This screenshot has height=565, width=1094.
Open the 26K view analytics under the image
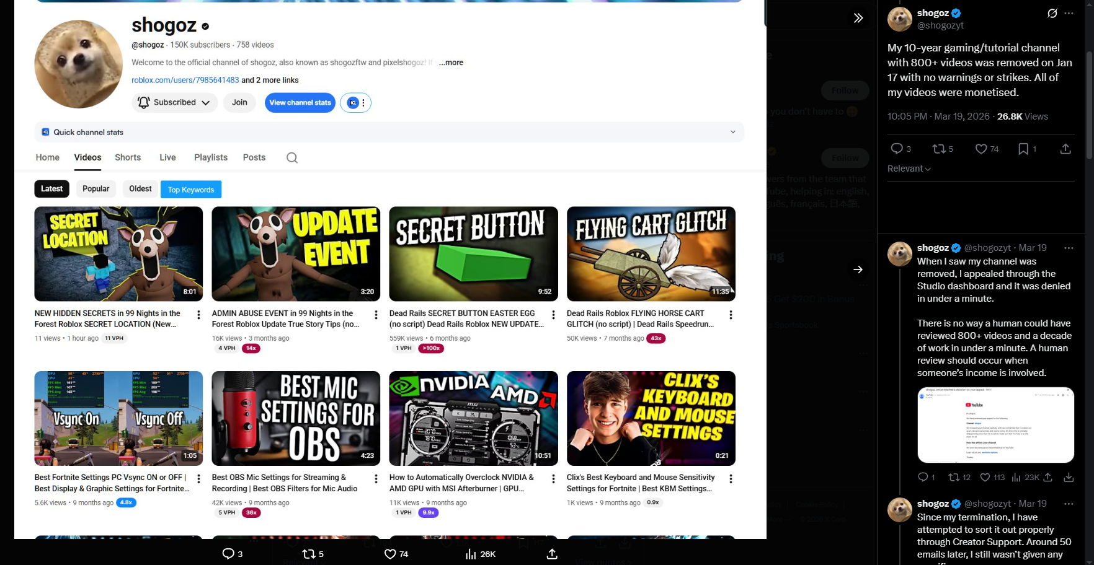tap(480, 554)
